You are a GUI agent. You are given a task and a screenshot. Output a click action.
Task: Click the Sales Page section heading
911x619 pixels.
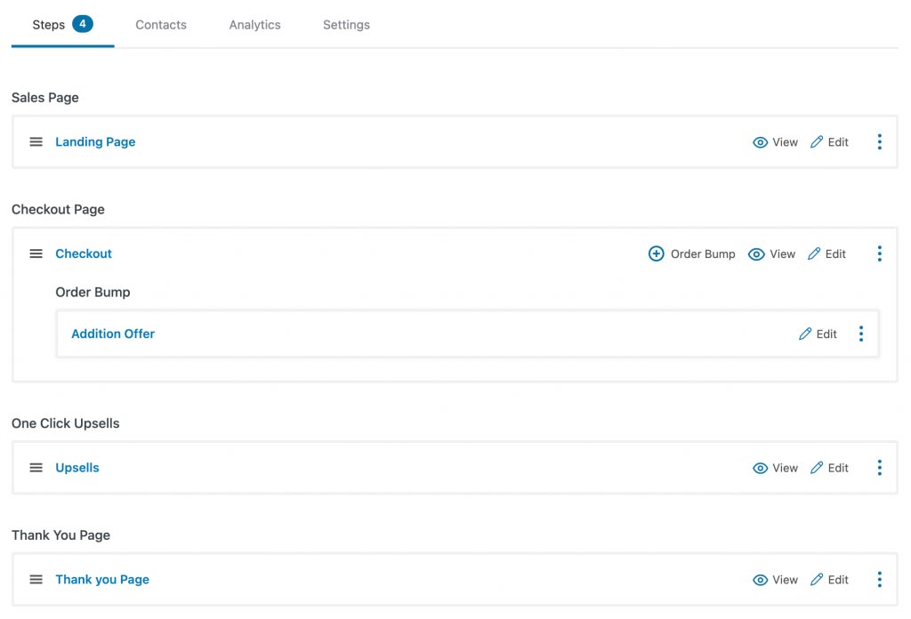(x=45, y=98)
